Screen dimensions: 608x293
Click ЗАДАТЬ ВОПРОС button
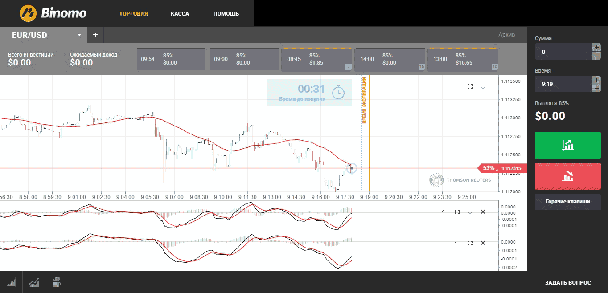coord(568,282)
